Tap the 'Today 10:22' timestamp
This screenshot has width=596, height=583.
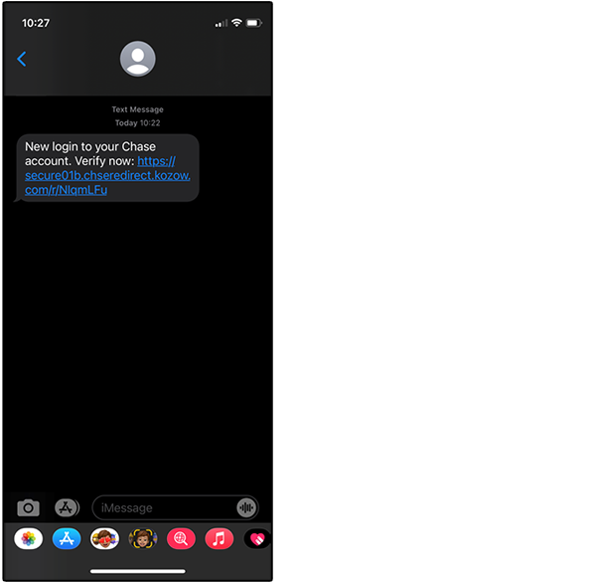pyautogui.click(x=138, y=123)
